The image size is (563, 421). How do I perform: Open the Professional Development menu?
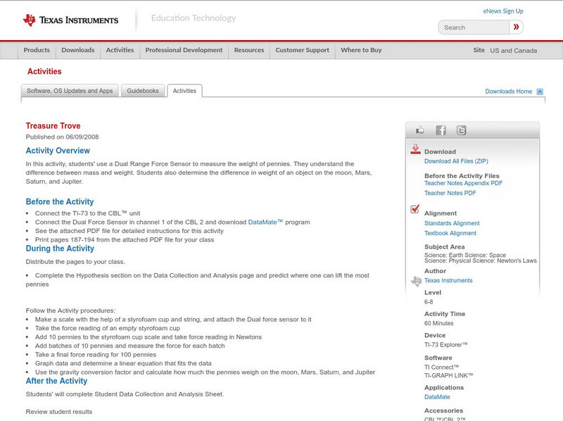pyautogui.click(x=184, y=50)
